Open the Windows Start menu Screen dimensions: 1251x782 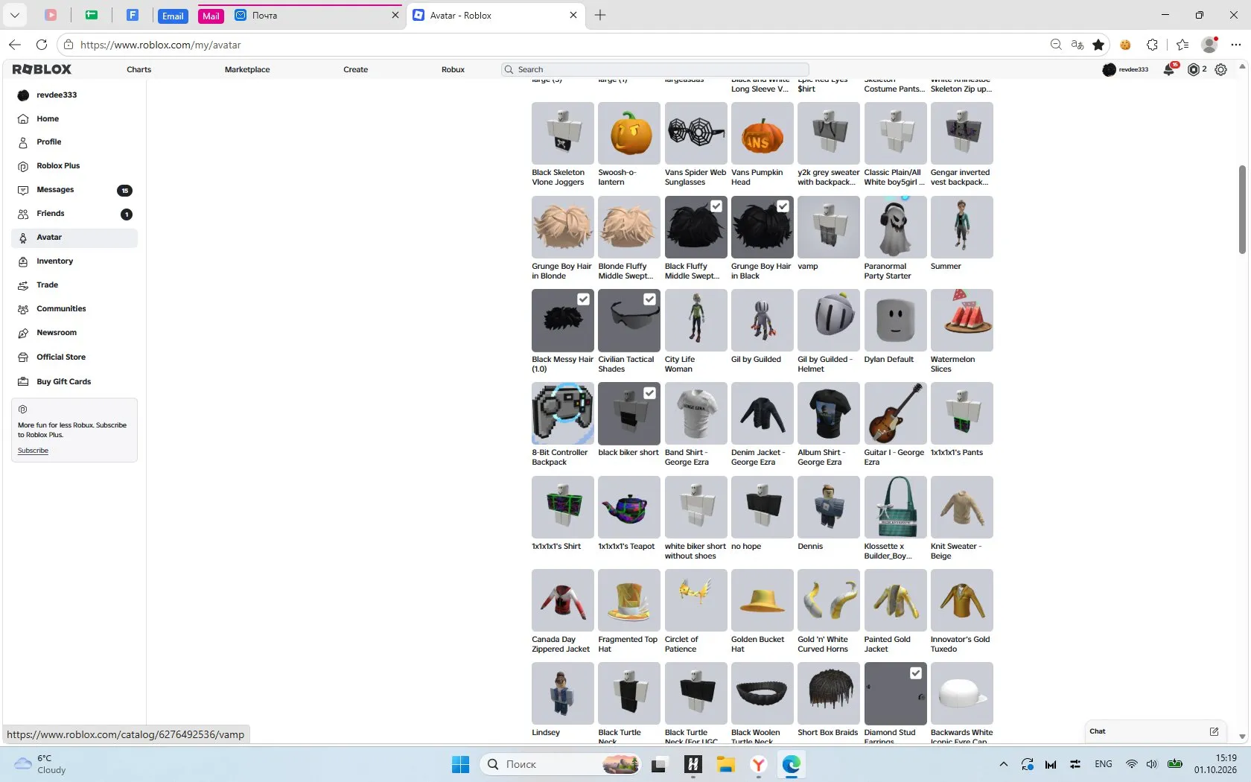pos(461,764)
